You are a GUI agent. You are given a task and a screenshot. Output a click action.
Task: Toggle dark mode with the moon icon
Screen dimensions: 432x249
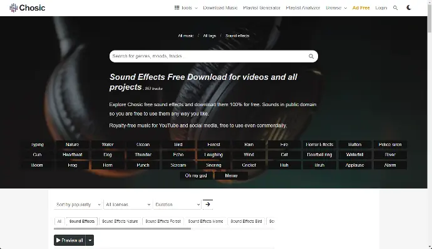coord(409,7)
